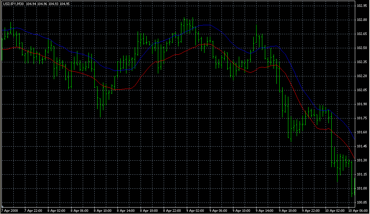Screen dimensions: 370x214
Task: Click the 9 Apr 02:00 time label
Action: pyautogui.click(x=195, y=210)
